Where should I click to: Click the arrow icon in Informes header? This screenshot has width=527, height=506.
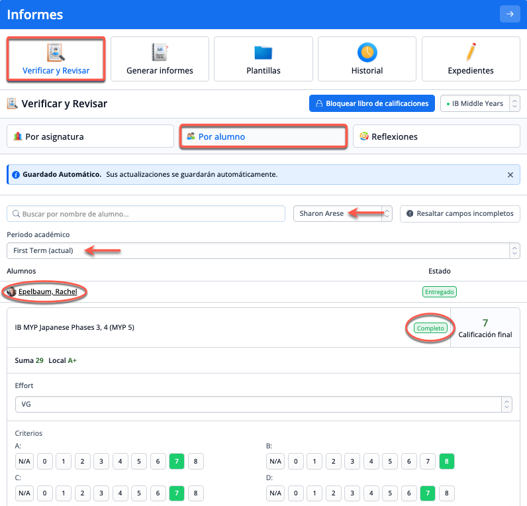coord(510,14)
